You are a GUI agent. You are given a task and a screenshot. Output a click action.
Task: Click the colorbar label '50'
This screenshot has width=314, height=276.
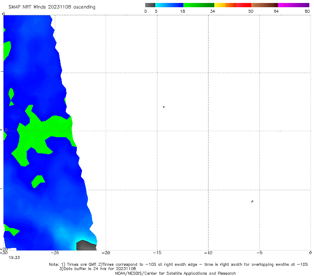[251, 11]
